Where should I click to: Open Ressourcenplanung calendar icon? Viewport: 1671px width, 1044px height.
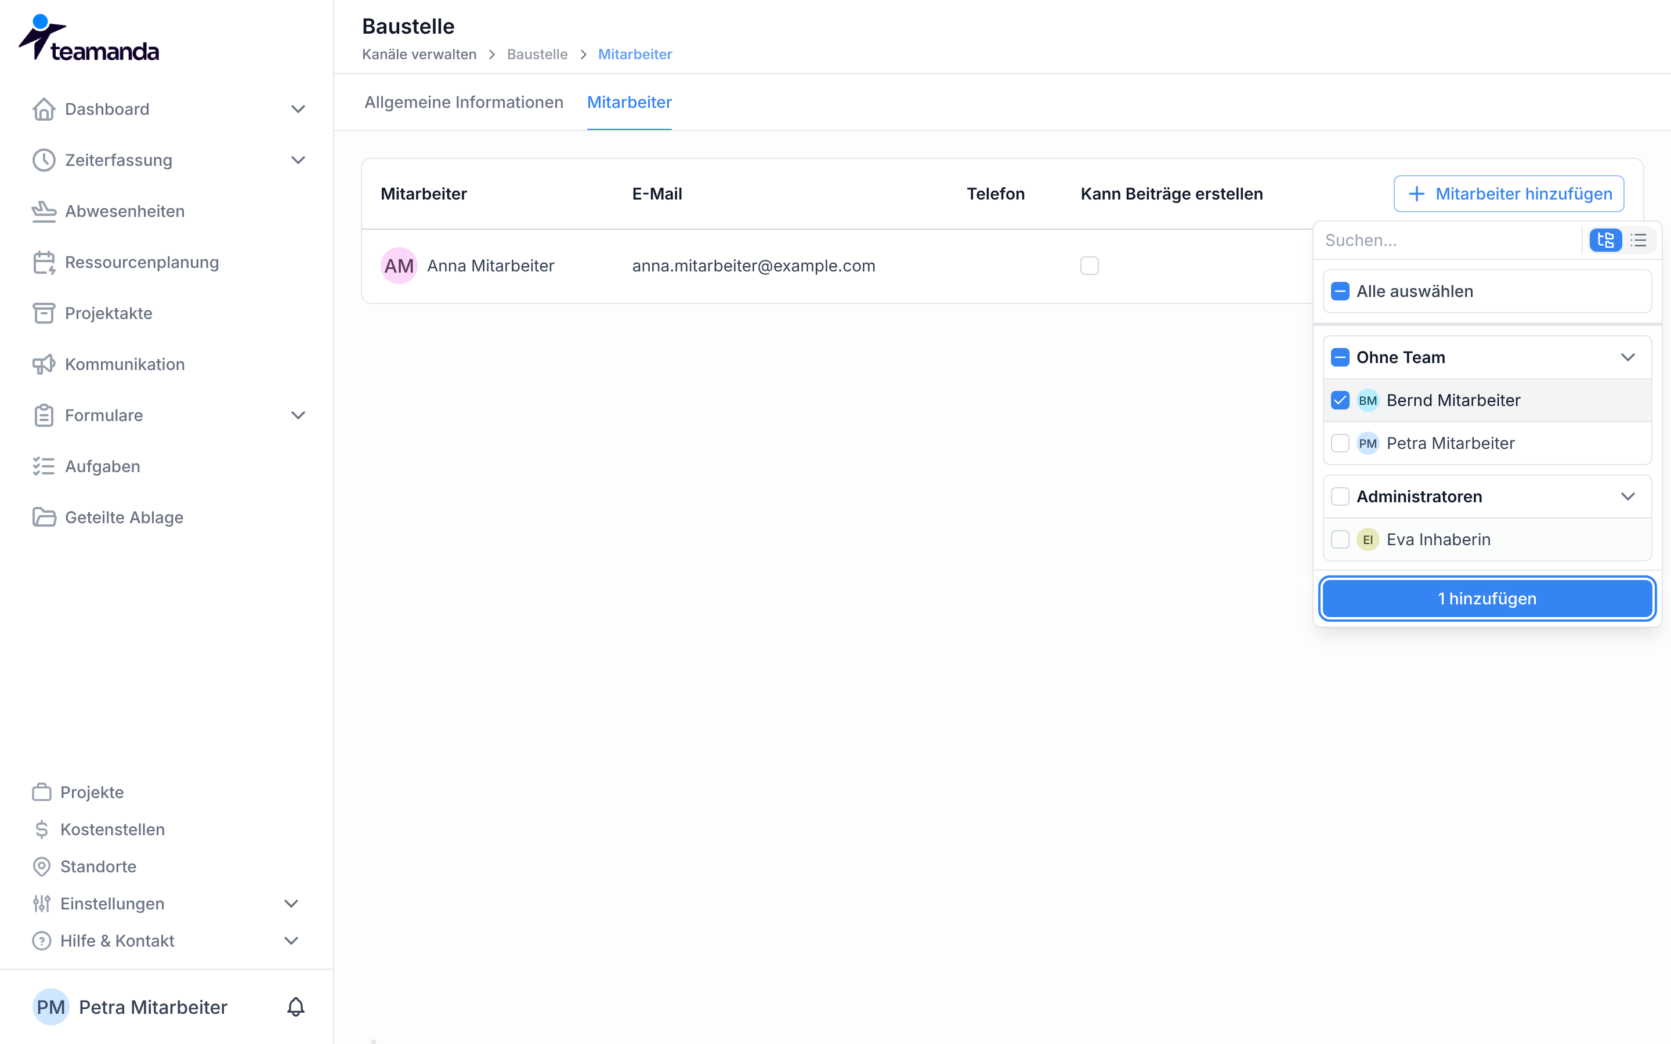pos(44,262)
